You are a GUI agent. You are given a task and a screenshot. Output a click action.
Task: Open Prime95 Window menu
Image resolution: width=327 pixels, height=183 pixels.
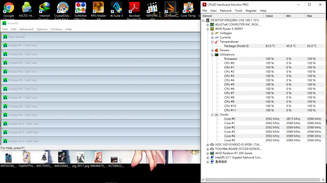point(56,29)
